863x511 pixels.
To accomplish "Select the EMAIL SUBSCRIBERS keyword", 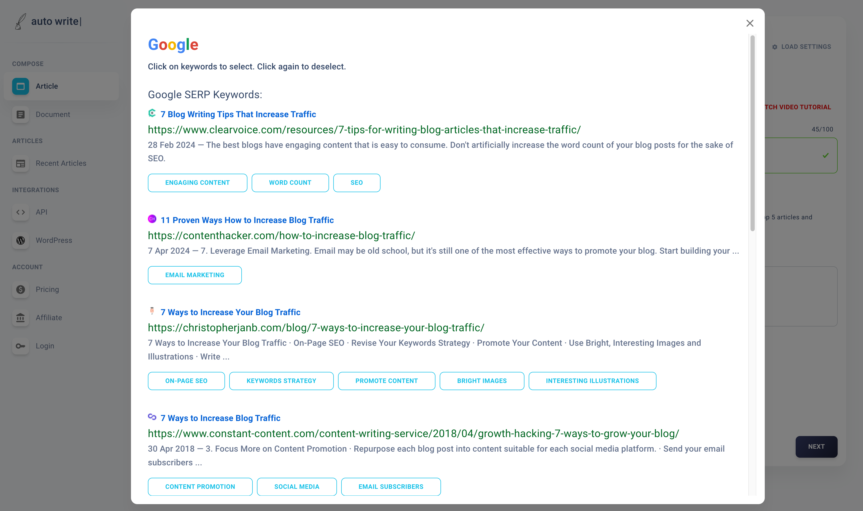I will click(391, 486).
